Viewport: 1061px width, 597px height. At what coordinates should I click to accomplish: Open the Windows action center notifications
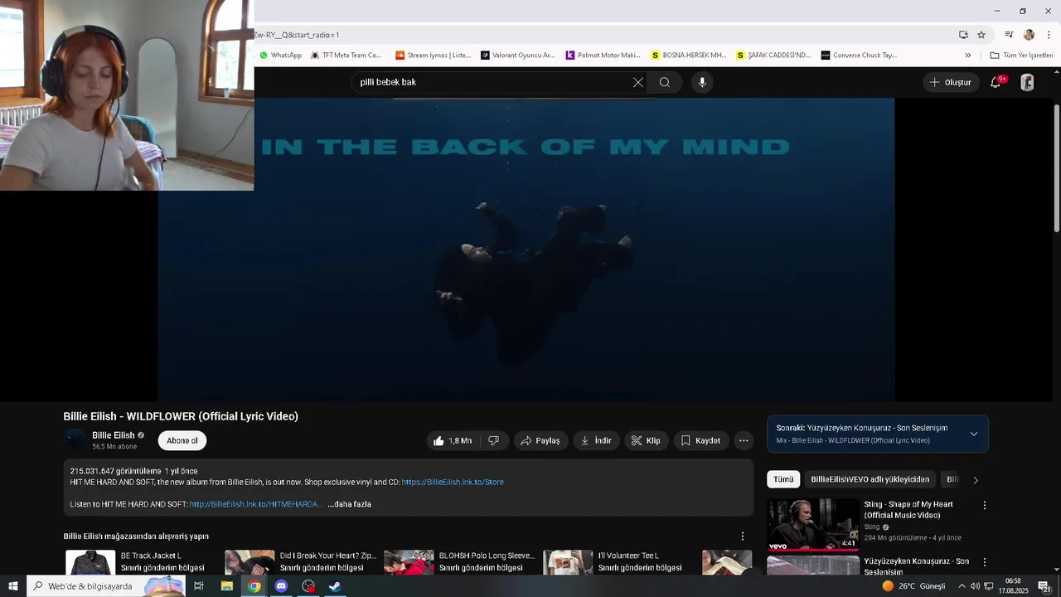coord(1044,586)
